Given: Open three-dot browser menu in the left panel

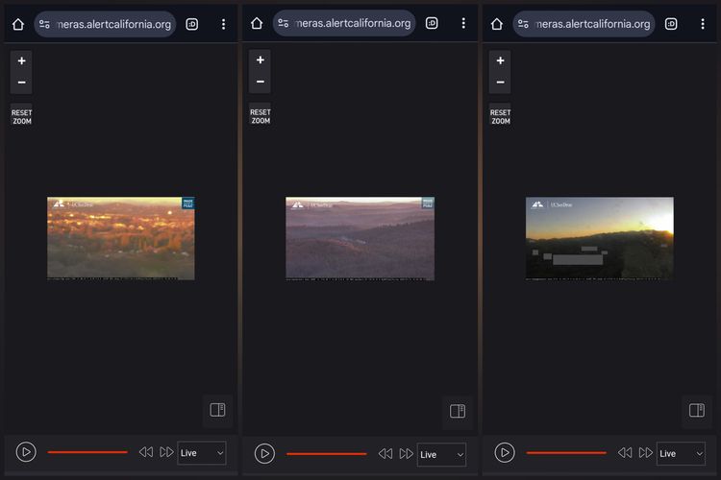Looking at the screenshot, I should 223,24.
